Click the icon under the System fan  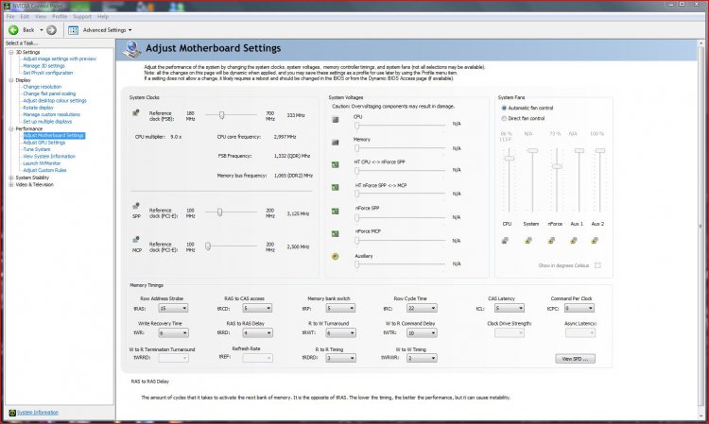click(x=528, y=241)
